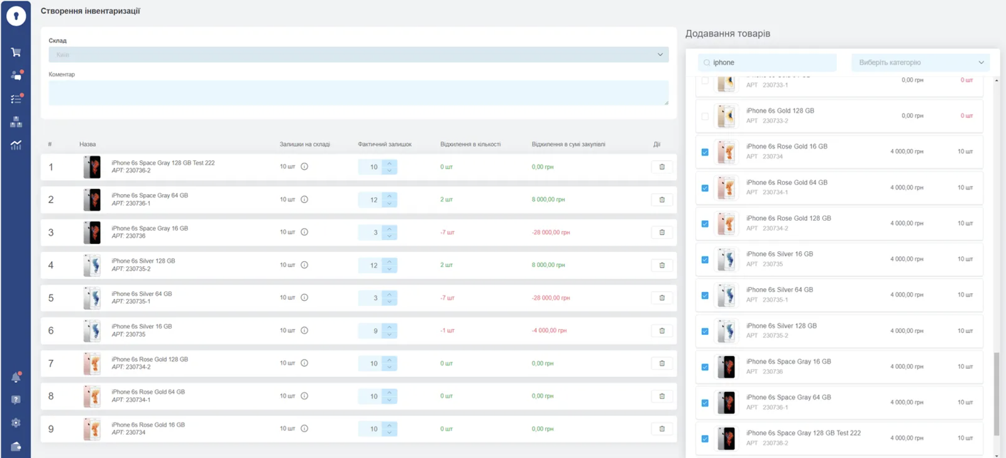Show stock info icon for row 7
The width and height of the screenshot is (1006, 458).
click(304, 363)
